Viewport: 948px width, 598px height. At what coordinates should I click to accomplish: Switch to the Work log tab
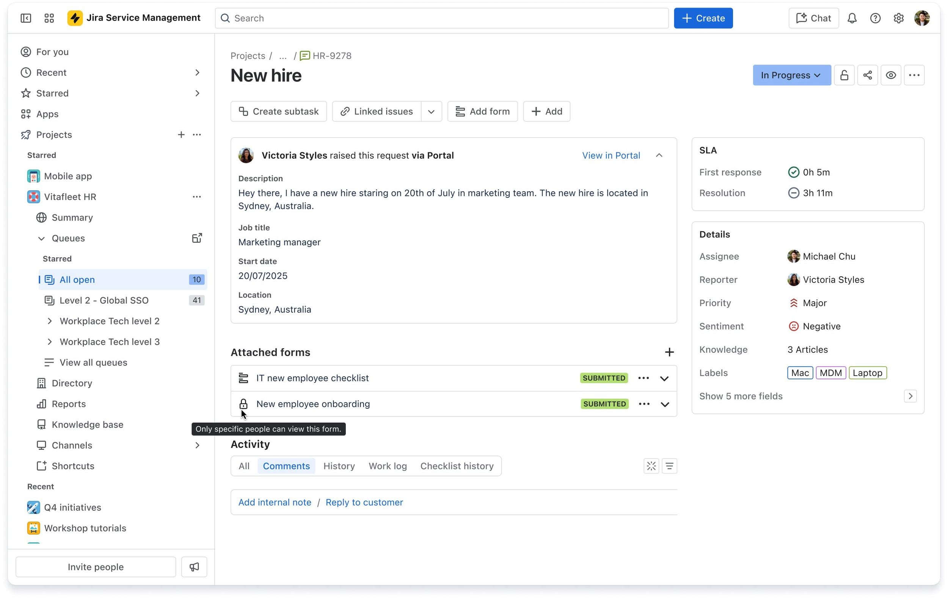(x=388, y=466)
